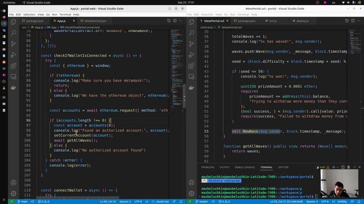
Task: Open Accounts menu in portal-web window
Action: [14, 182]
